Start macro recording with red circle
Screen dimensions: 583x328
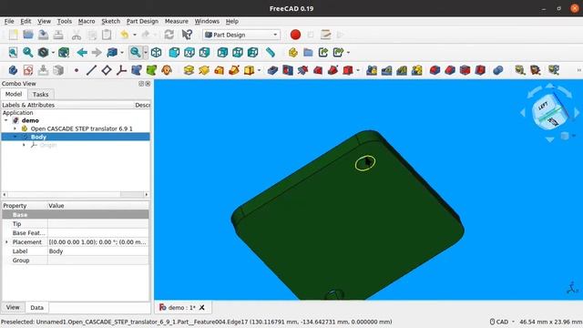(295, 35)
